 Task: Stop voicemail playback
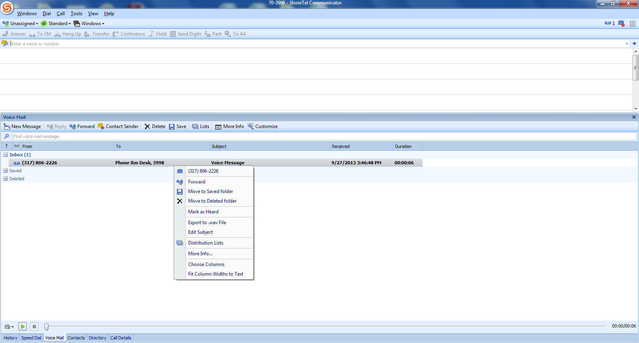[x=34, y=327]
